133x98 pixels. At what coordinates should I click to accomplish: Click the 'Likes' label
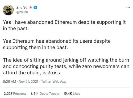pyautogui.click(x=77, y=93)
